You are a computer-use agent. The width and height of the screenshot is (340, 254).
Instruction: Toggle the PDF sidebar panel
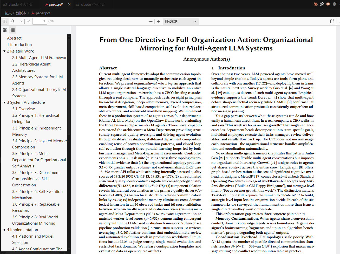[5, 21]
